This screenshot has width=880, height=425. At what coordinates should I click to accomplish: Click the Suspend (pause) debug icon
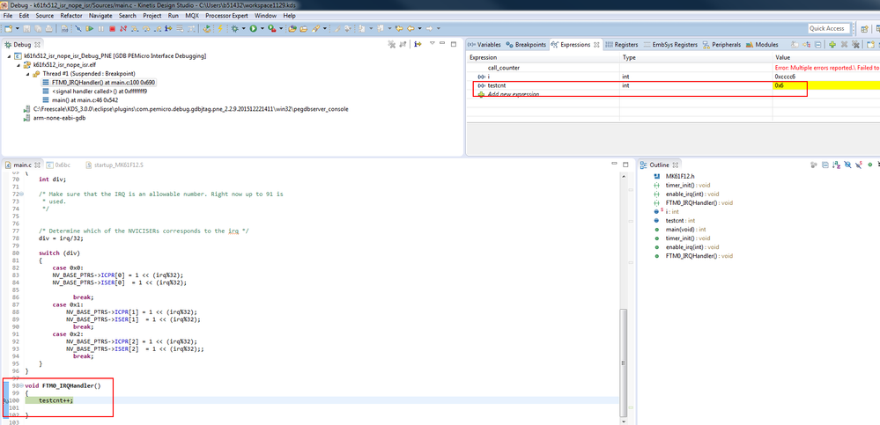(101, 28)
